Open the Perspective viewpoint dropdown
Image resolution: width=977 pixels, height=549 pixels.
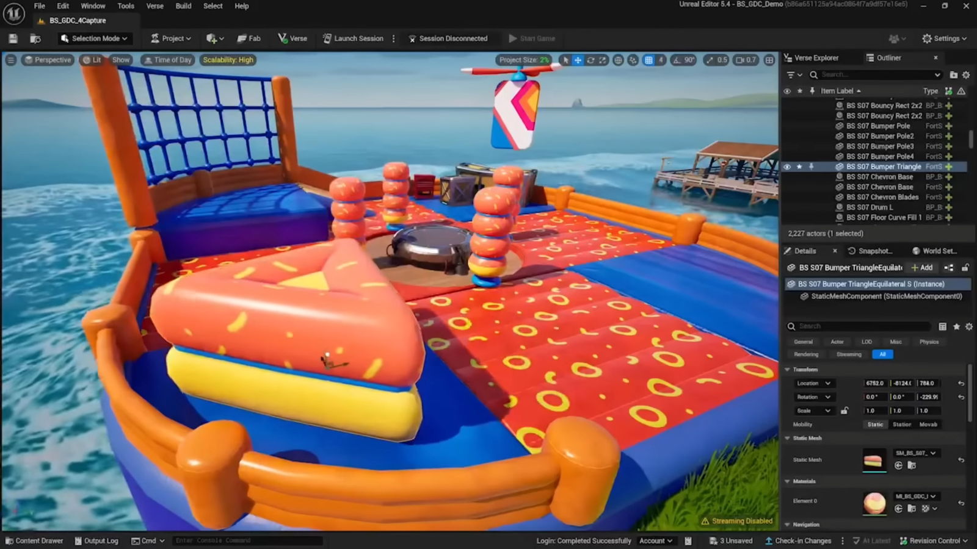pos(48,60)
